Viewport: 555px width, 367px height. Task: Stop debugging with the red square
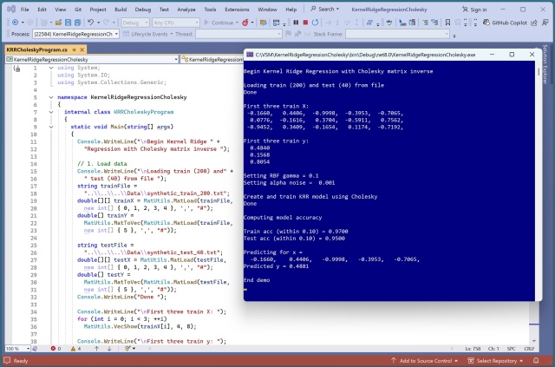(305, 23)
